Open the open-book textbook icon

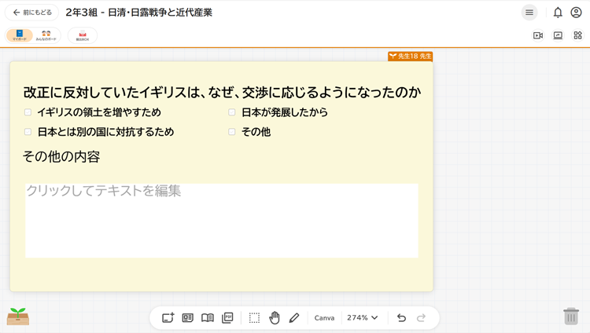208,318
